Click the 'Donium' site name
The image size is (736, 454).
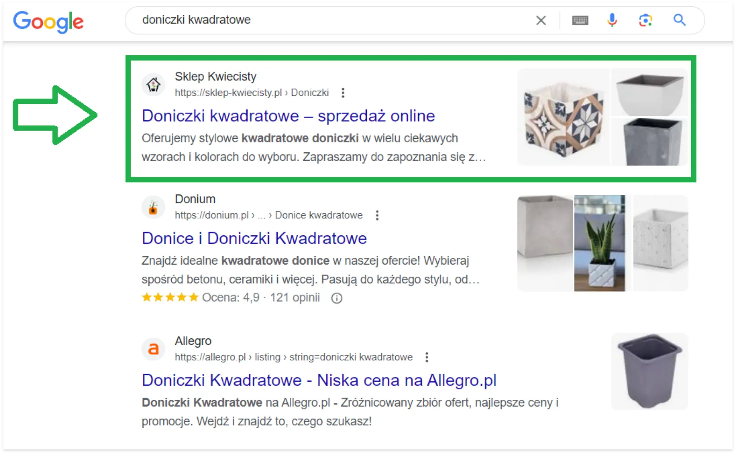point(195,199)
